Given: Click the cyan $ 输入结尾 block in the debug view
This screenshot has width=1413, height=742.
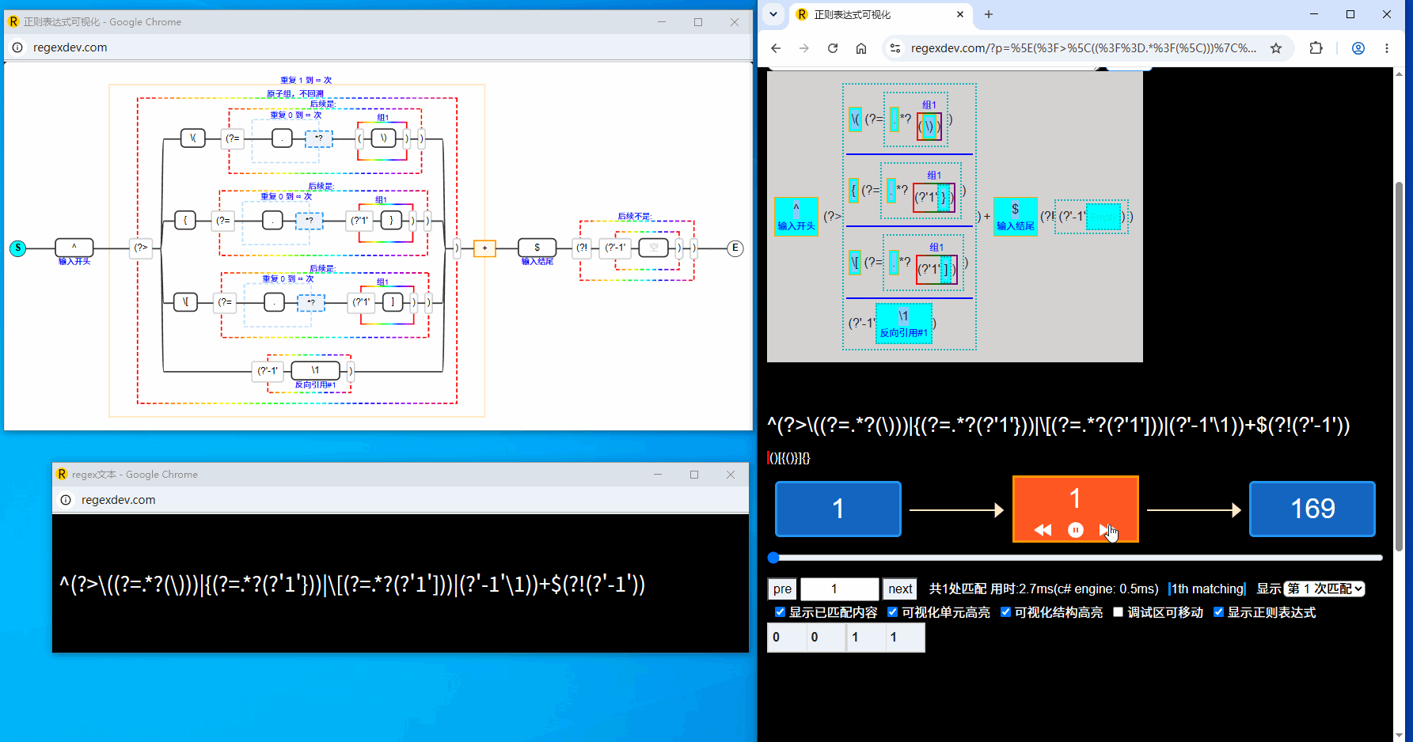Looking at the screenshot, I should (x=1015, y=216).
